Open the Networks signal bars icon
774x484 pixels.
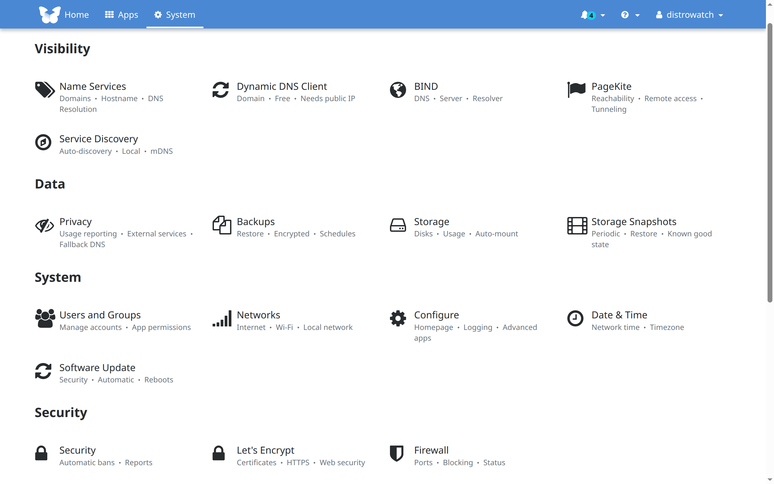pos(222,318)
